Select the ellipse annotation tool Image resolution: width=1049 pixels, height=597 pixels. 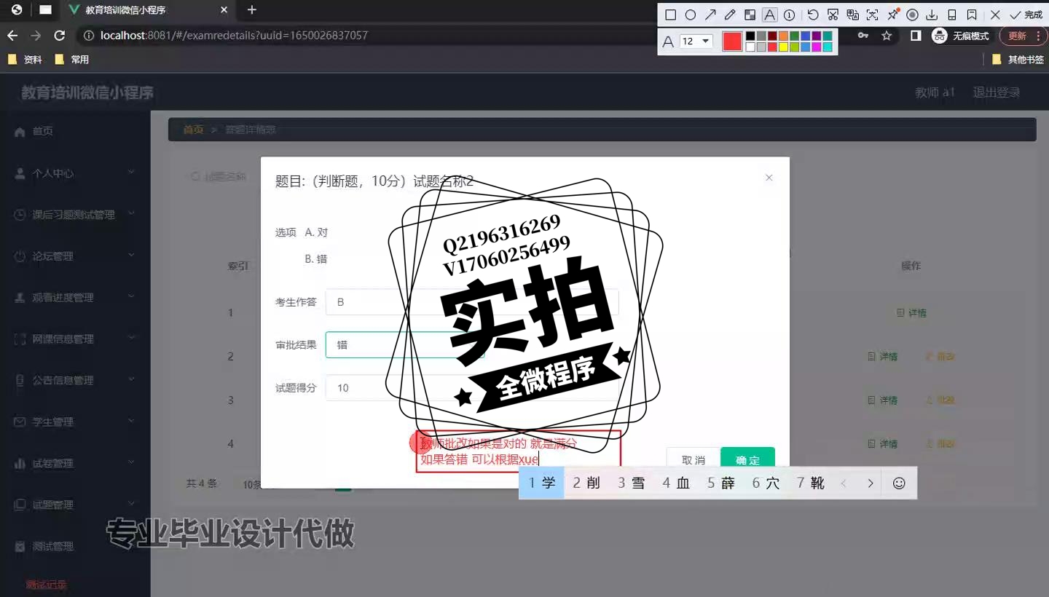coord(691,15)
